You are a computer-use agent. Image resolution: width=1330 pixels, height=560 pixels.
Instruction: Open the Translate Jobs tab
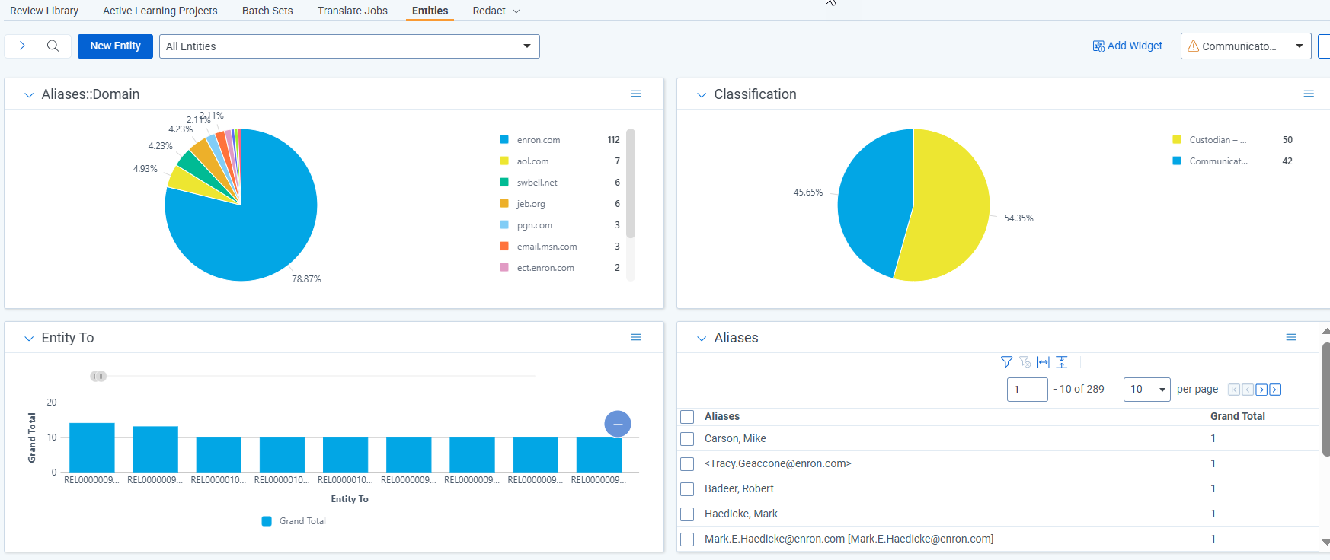[x=353, y=11]
